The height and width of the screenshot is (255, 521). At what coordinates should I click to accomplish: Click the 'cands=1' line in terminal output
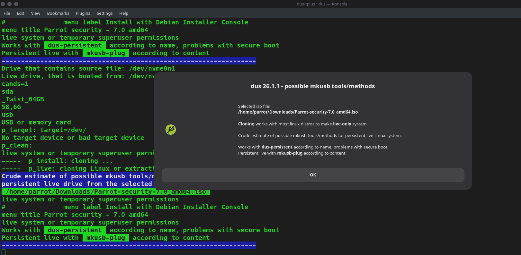pyautogui.click(x=15, y=84)
